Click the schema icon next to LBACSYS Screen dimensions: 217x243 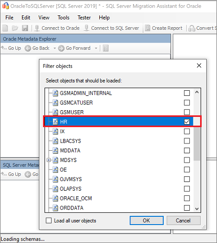coord(55,141)
